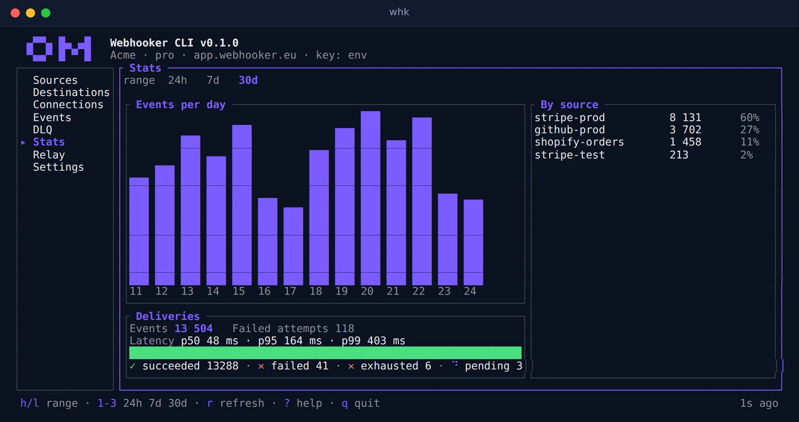
Task: Click the red X beside exhausted 6
Action: tap(351, 366)
